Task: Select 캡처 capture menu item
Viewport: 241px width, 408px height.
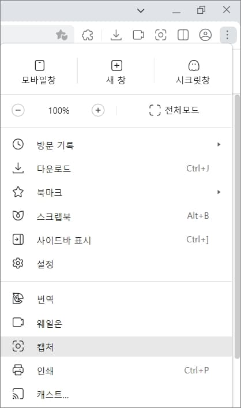Action: (x=116, y=347)
